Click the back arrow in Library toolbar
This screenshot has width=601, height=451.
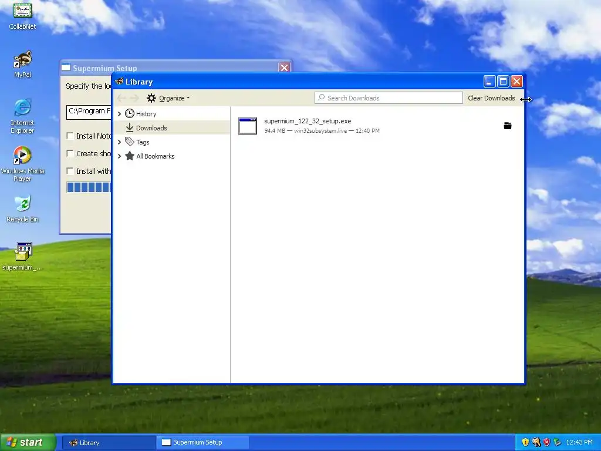pos(121,98)
